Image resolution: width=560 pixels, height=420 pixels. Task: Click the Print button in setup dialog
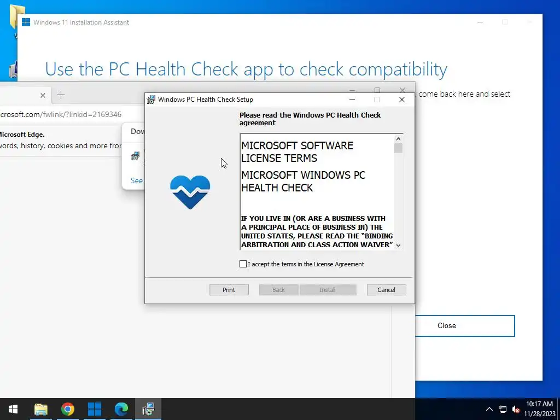[229, 290]
